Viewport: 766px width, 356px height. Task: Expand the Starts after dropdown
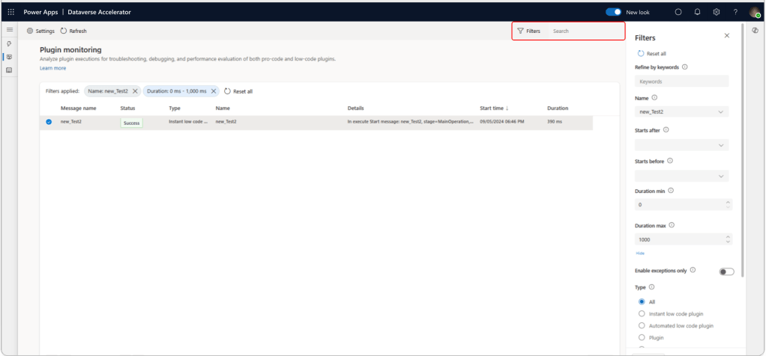click(x=681, y=145)
